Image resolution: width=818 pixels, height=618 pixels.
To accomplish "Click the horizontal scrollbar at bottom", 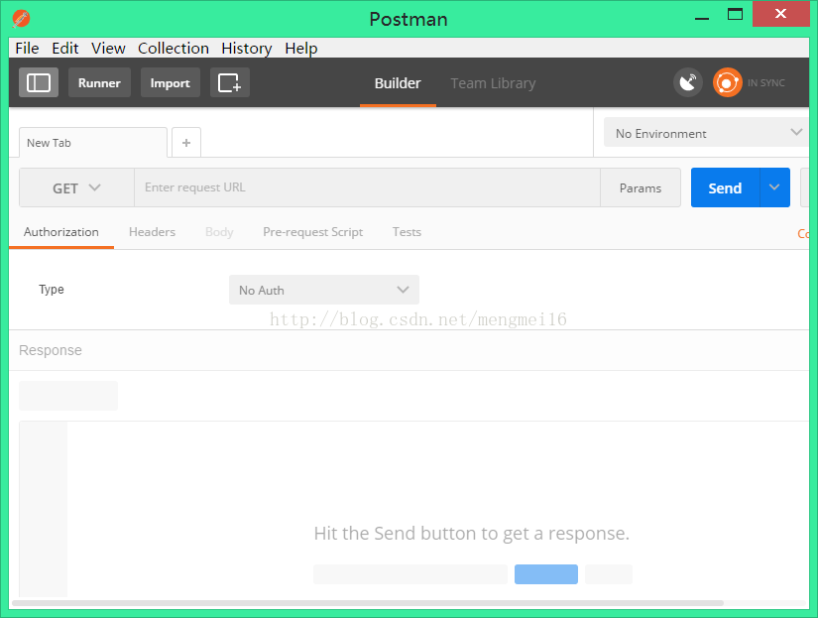I will tap(368, 603).
